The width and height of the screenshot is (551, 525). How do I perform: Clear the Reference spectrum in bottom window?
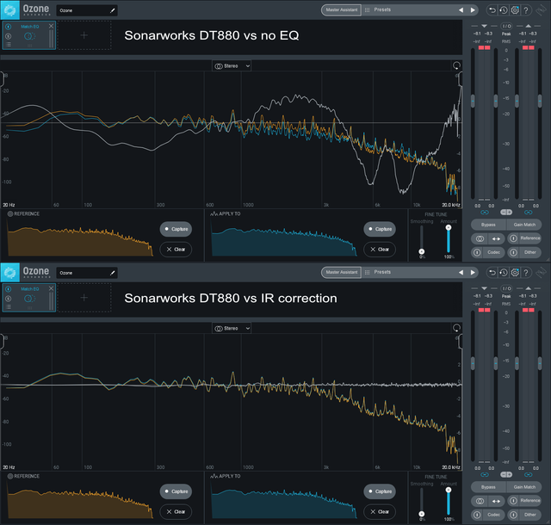tap(176, 511)
